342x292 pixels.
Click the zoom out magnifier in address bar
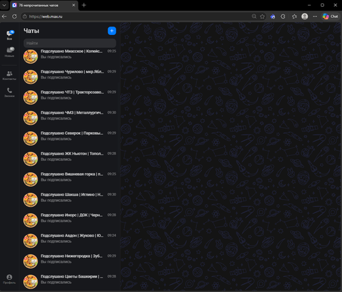254,16
